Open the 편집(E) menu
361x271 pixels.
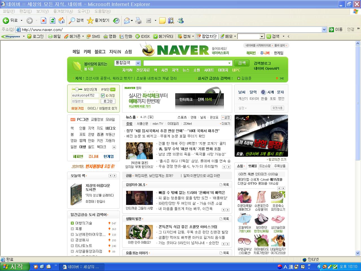click(25, 11)
